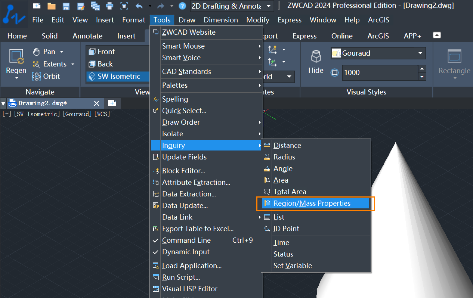Click the Save icon in quick access toolbar
The image size is (473, 298).
click(66, 6)
